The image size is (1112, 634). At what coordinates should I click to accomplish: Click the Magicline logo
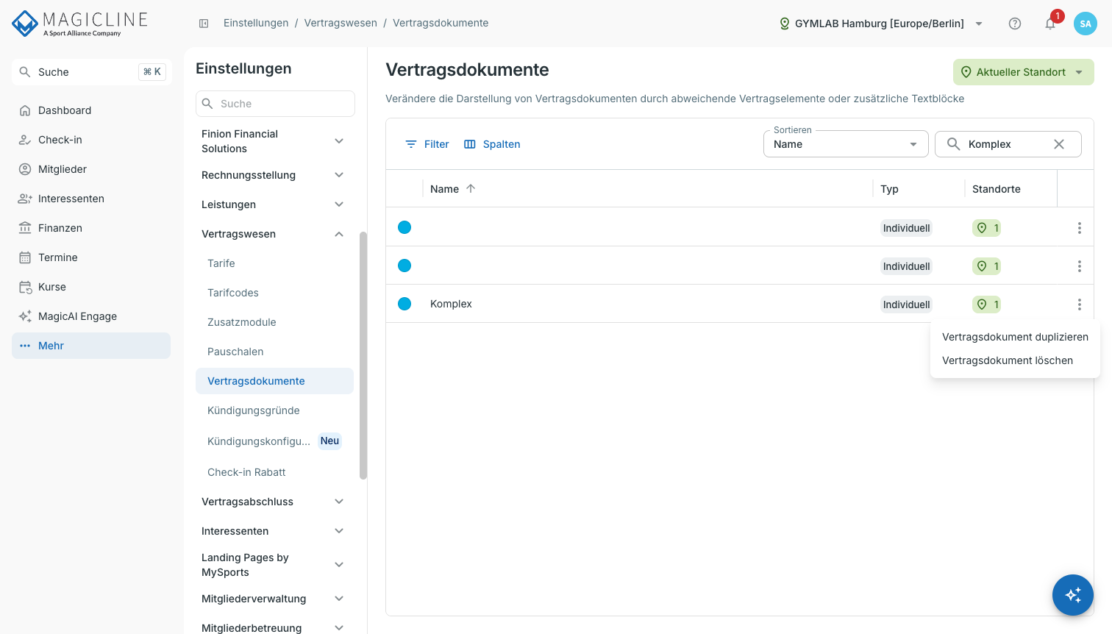79,24
